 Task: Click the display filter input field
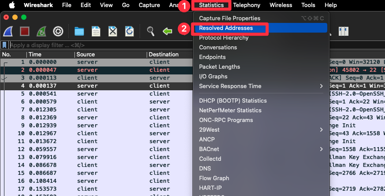[x=101, y=45]
